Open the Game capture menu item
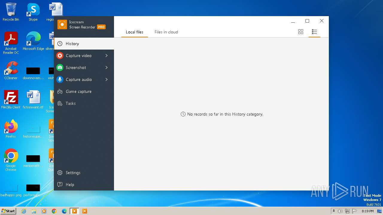 [84, 91]
